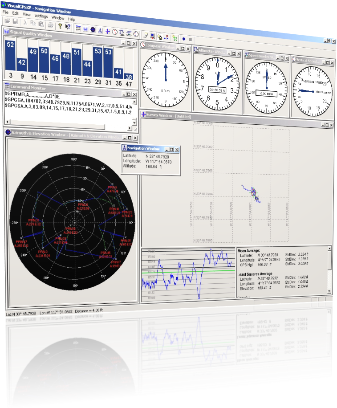Click the Least Squares Average heading
Image resolution: width=337 pixels, height=408 pixels.
pos(255,274)
